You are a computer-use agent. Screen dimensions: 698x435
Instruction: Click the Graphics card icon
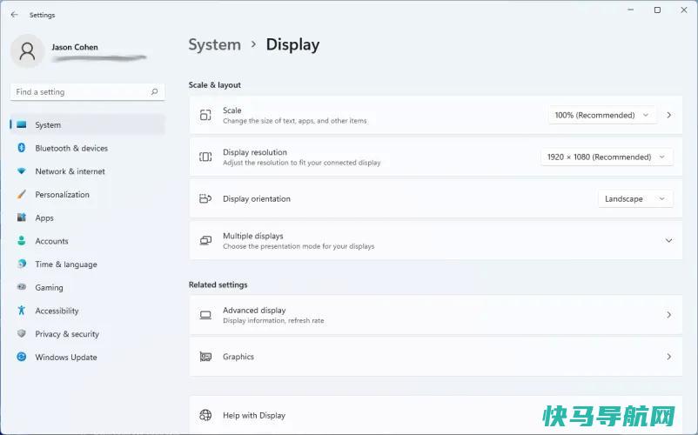point(205,357)
